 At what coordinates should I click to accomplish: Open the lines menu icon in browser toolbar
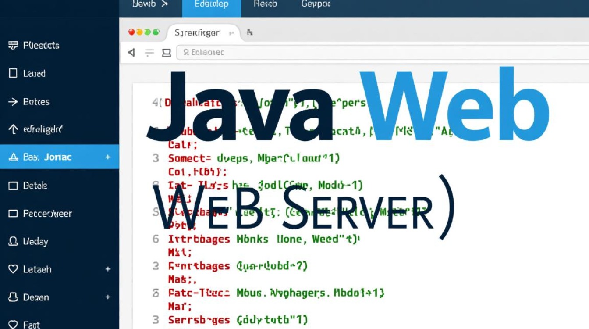(149, 53)
